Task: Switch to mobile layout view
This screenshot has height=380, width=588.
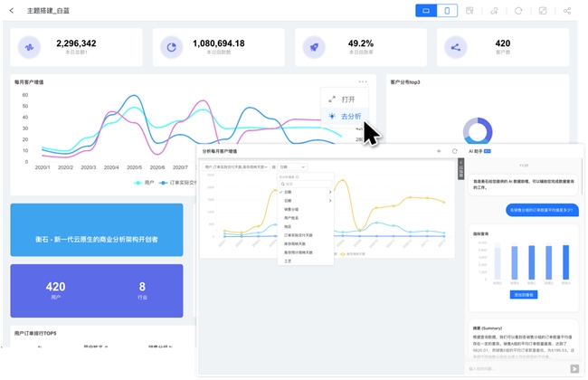Action: (x=447, y=11)
